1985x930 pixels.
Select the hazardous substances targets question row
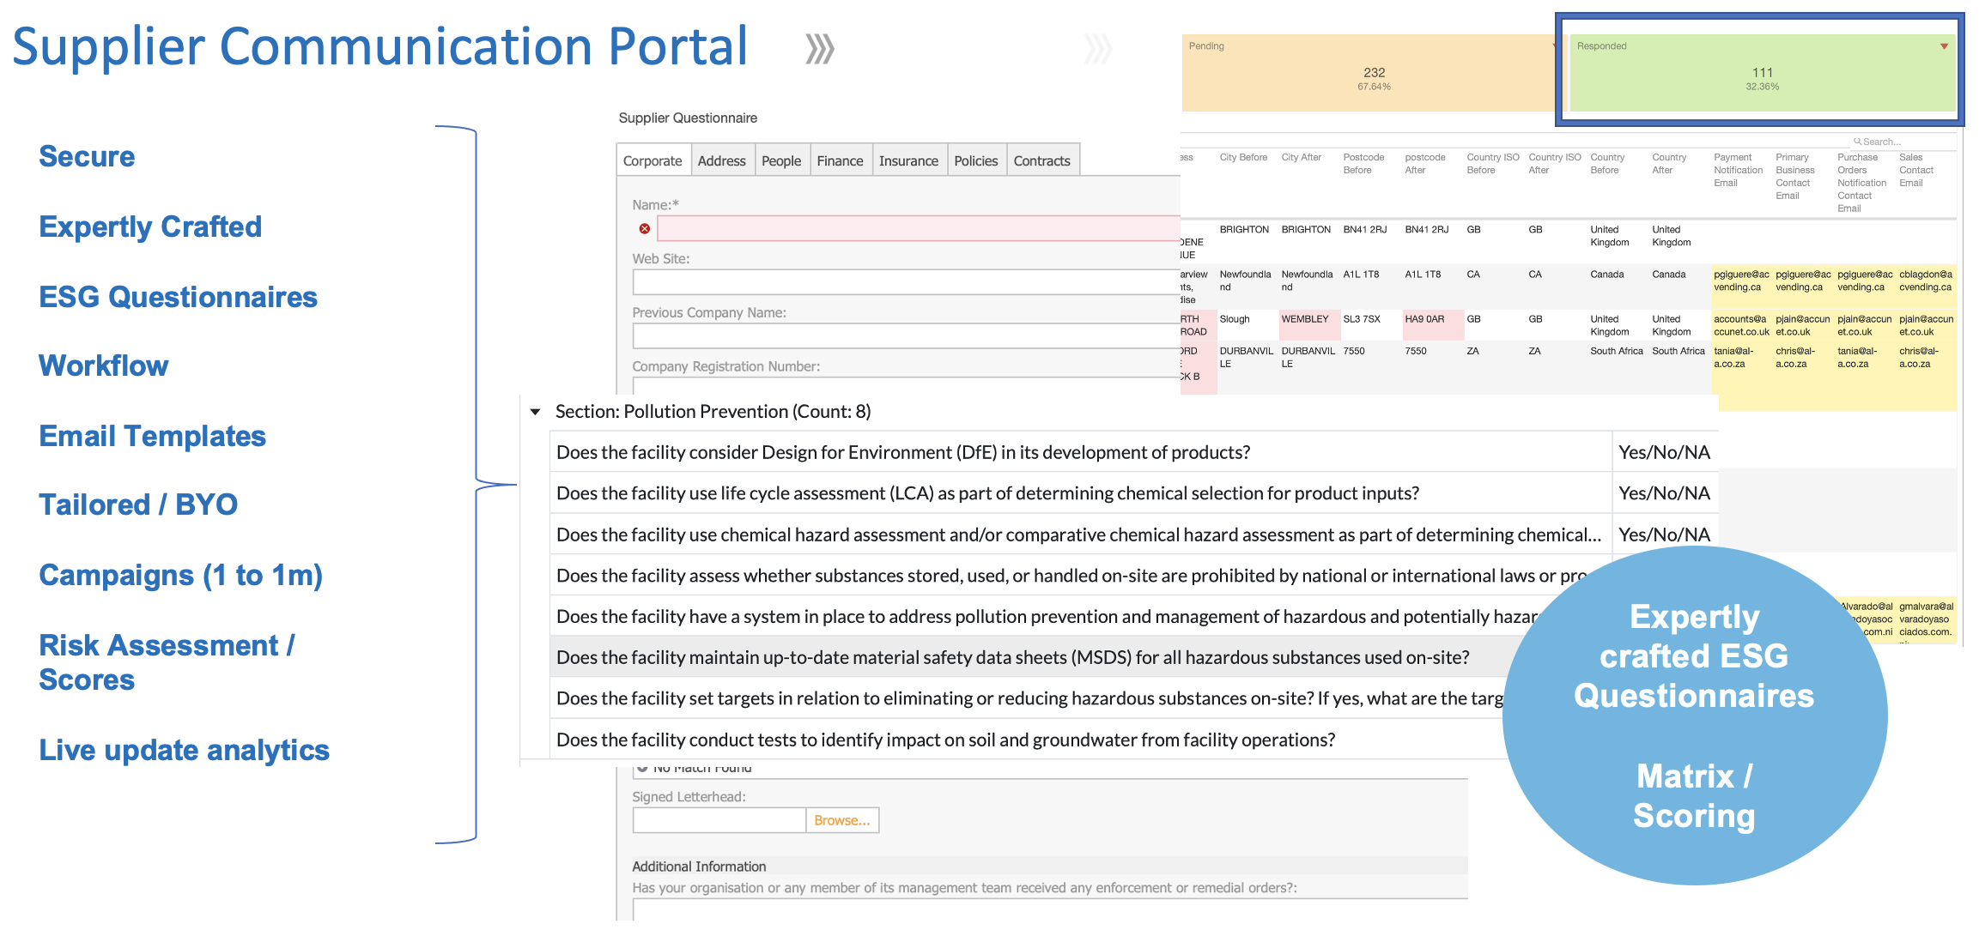click(x=1029, y=698)
